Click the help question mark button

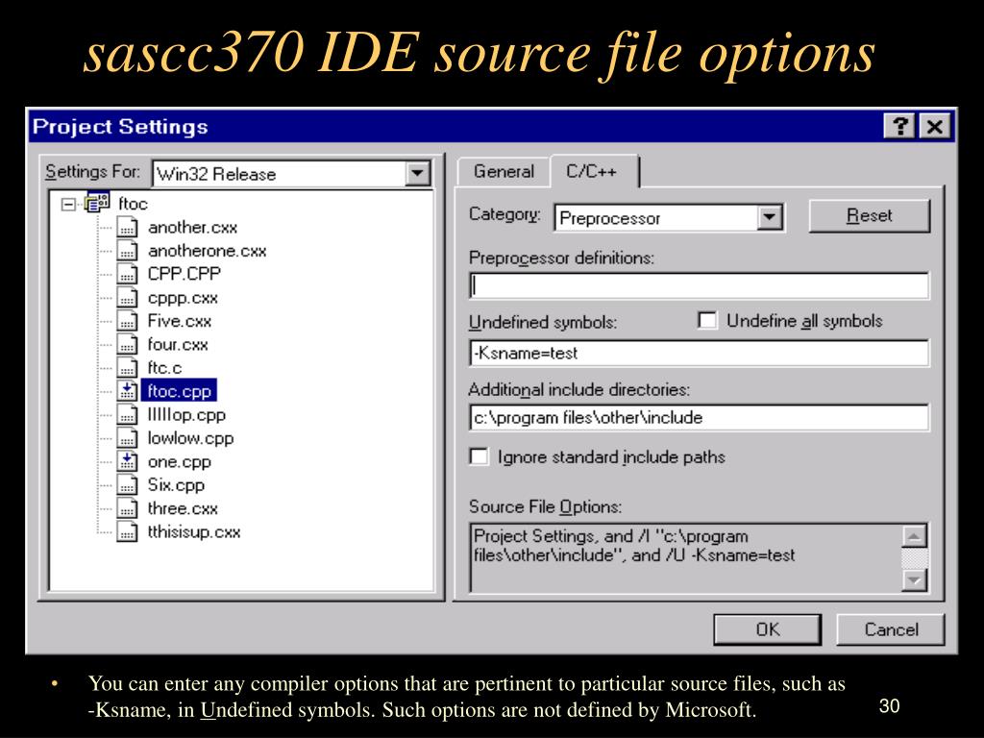coord(899,126)
